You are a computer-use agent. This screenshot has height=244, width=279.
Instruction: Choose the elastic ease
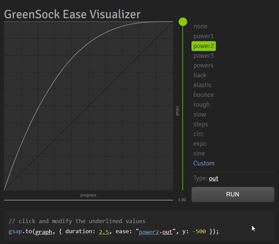point(203,85)
